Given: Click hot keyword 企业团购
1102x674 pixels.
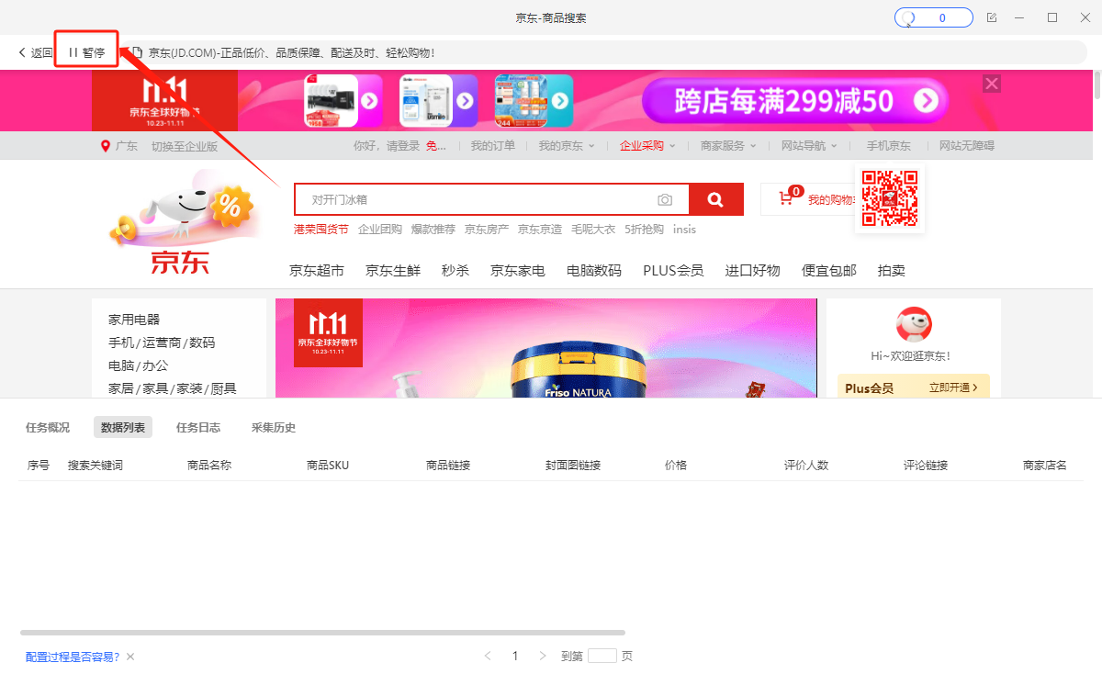Looking at the screenshot, I should tap(380, 230).
